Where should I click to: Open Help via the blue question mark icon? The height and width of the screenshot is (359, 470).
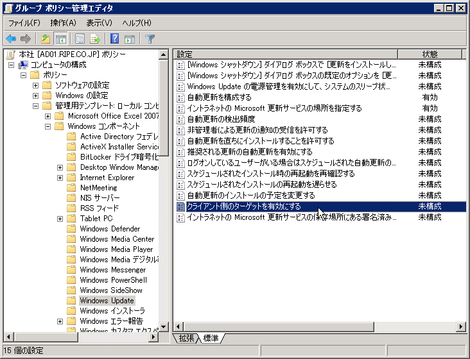pyautogui.click(x=115, y=38)
